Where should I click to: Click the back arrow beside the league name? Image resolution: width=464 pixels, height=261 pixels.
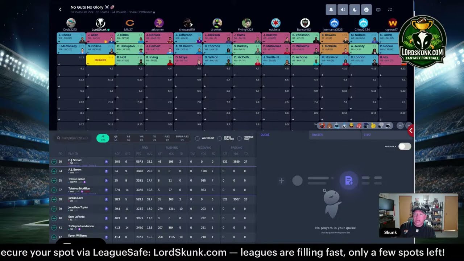[60, 9]
